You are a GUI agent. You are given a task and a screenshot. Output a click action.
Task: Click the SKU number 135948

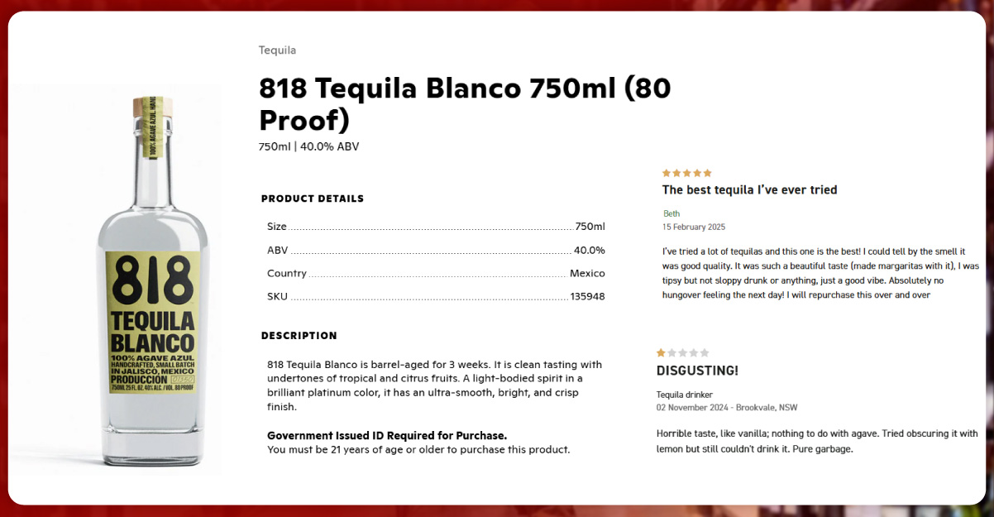(x=587, y=297)
